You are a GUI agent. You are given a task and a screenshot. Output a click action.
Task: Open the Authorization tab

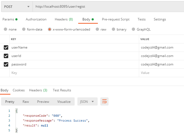pos(36,19)
